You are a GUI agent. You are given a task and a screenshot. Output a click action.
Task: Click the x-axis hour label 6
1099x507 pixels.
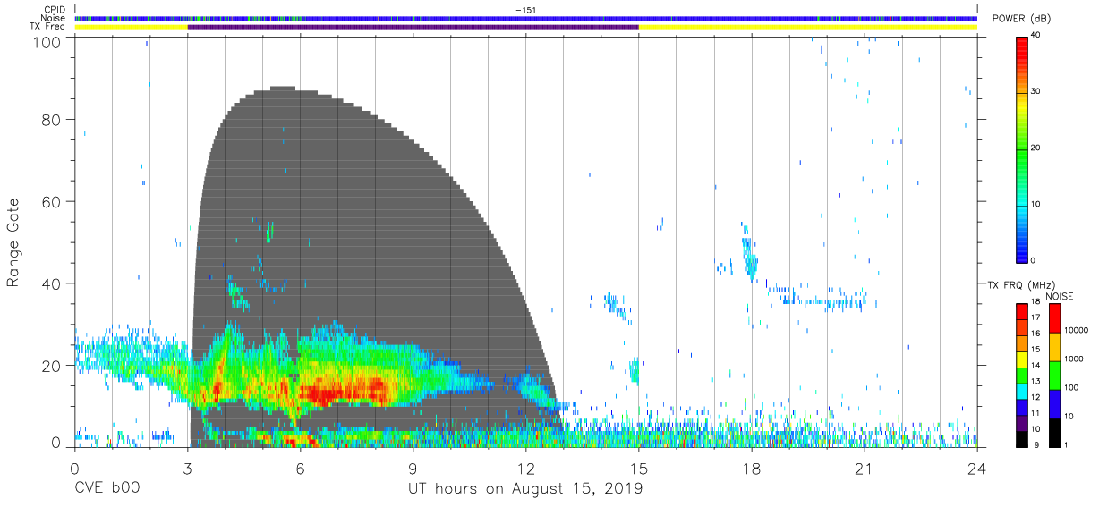(300, 469)
